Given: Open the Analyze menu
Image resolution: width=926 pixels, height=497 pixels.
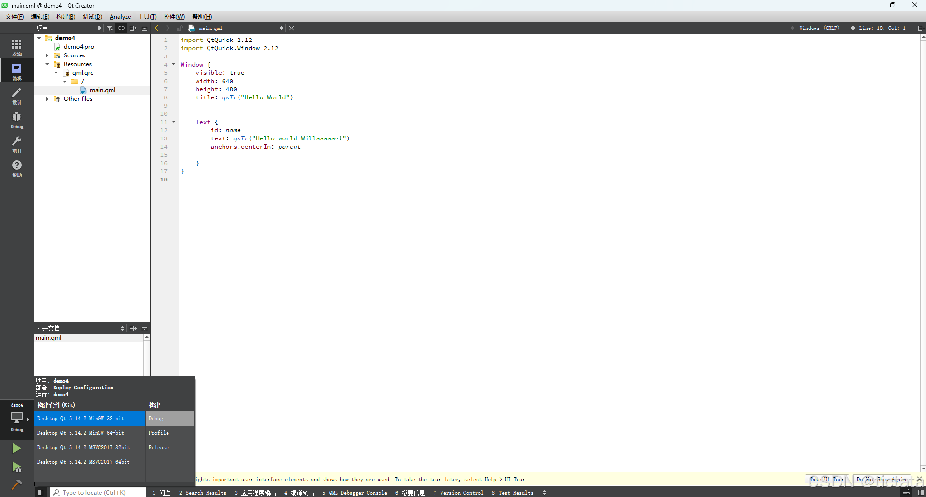Looking at the screenshot, I should [x=120, y=17].
